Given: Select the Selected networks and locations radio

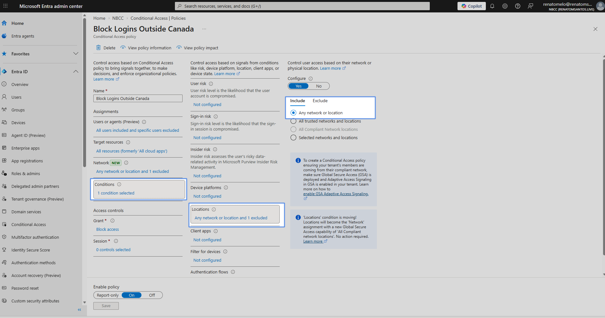Looking at the screenshot, I should 293,138.
